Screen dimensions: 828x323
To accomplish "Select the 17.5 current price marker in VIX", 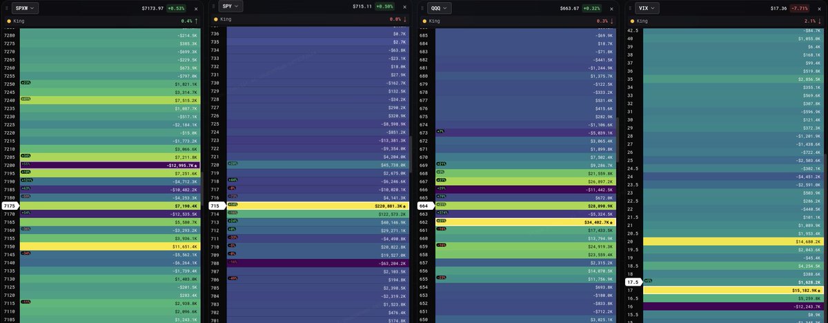I will click(x=632, y=282).
